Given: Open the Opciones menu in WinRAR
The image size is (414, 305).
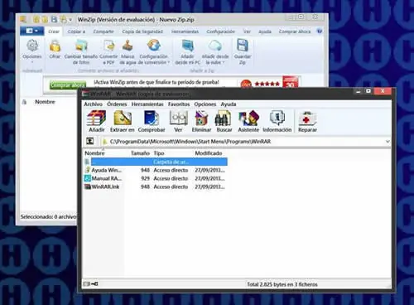Looking at the screenshot, I should pos(205,104).
